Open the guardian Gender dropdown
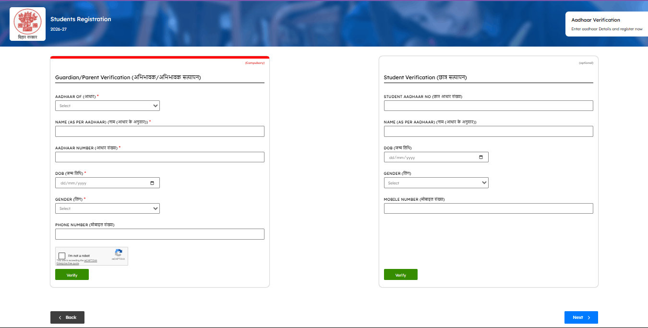Image resolution: width=648 pixels, height=328 pixels. coord(107,208)
